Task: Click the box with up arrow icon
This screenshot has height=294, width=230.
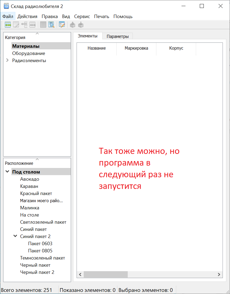Action: pyautogui.click(x=72, y=25)
